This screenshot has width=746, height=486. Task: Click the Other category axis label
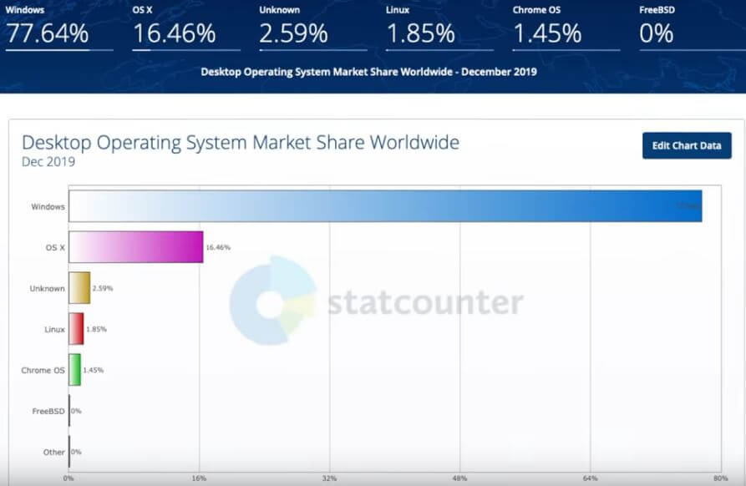52,452
